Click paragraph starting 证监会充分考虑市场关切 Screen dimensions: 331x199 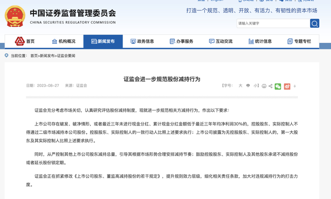click(132, 110)
